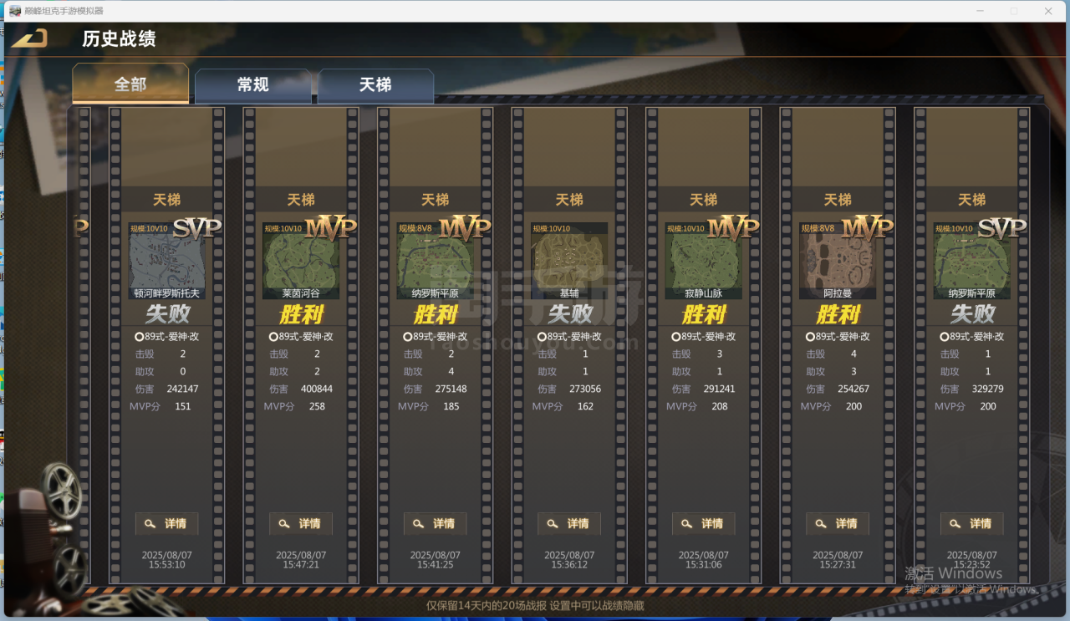Click the 天梯 label above the 基辅 map
Image resolution: width=1070 pixels, height=621 pixels.
(x=569, y=200)
